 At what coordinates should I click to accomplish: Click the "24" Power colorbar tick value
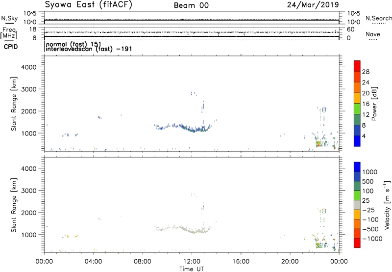pyautogui.click(x=366, y=82)
